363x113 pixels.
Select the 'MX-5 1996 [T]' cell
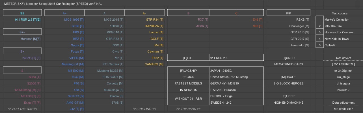point(65,19)
